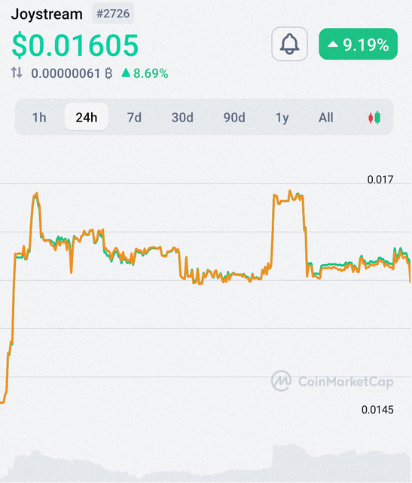
Task: Tap the volume bars below the chart
Action: click(206, 463)
